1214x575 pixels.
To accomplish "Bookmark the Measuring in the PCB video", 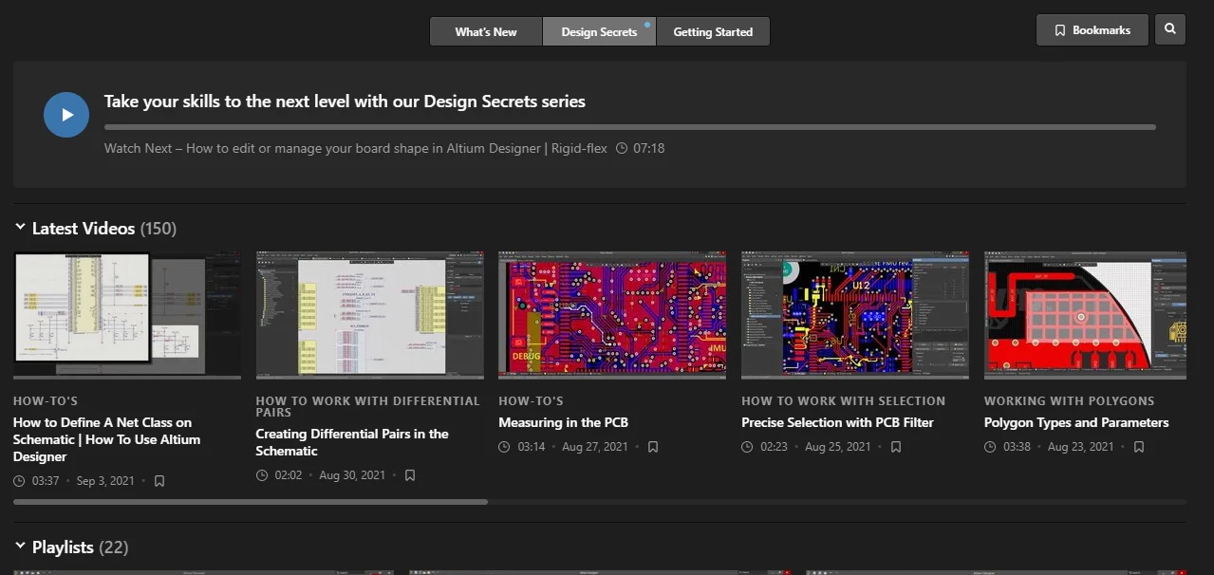I will coord(653,447).
